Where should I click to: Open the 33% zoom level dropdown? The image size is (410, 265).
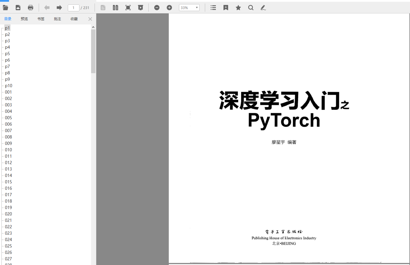[x=189, y=8]
